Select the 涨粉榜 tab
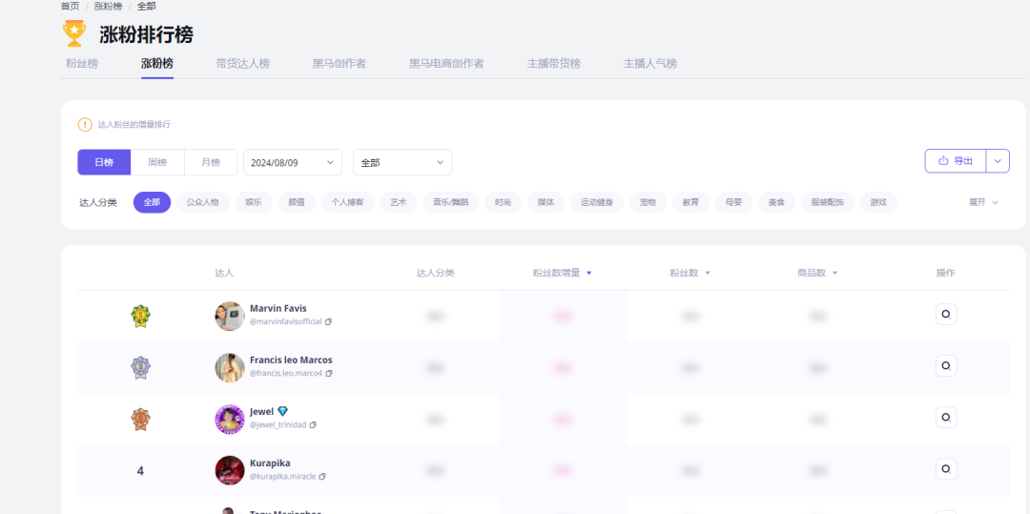The width and height of the screenshot is (1030, 514). [157, 64]
